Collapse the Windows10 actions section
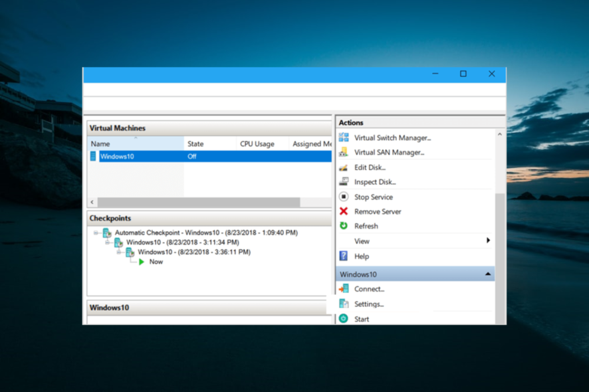Screen dimensions: 589x392 (x=487, y=274)
